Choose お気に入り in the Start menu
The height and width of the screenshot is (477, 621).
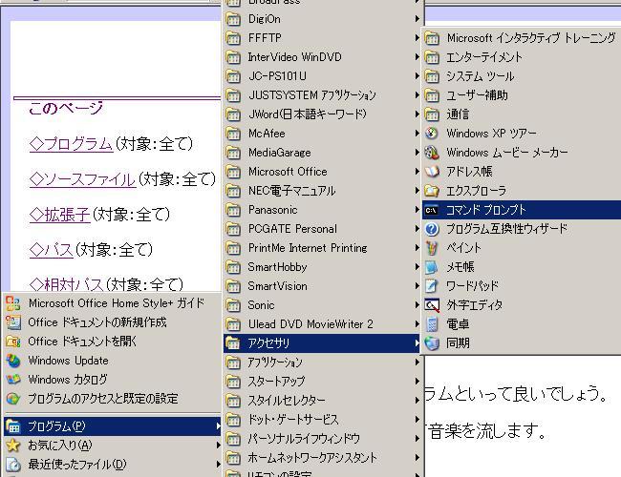60,446
